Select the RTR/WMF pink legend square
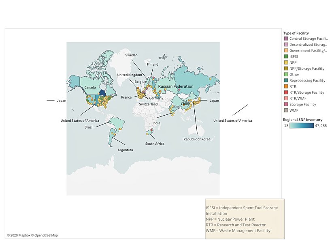Image resolution: width=334 pixels, height=243 pixels. tap(286, 98)
